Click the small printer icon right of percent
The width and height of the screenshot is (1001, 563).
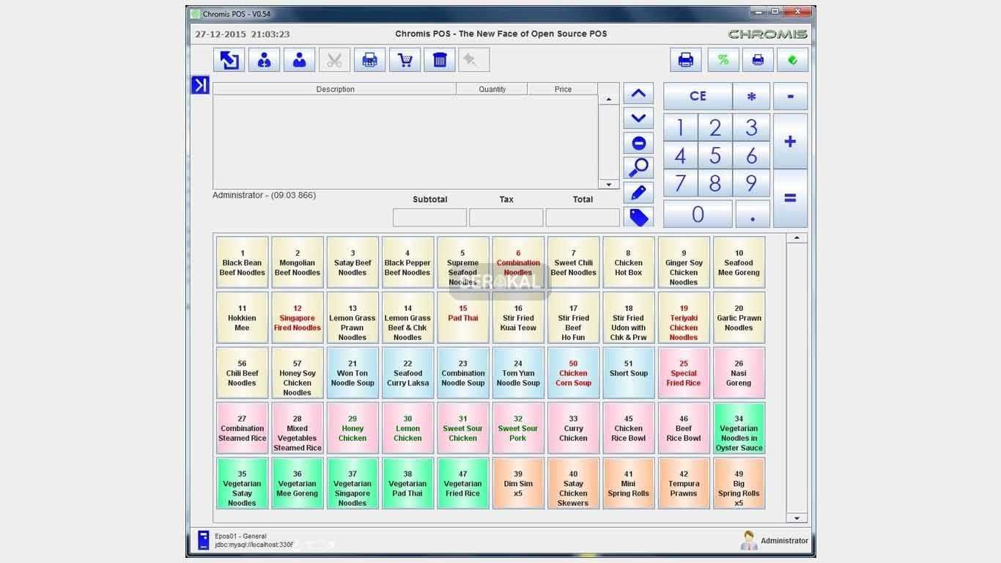point(758,60)
